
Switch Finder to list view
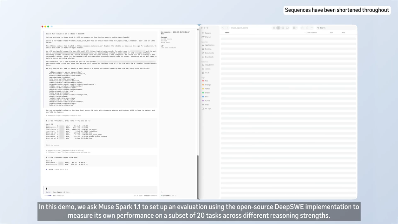pyautogui.click(x=278, y=28)
